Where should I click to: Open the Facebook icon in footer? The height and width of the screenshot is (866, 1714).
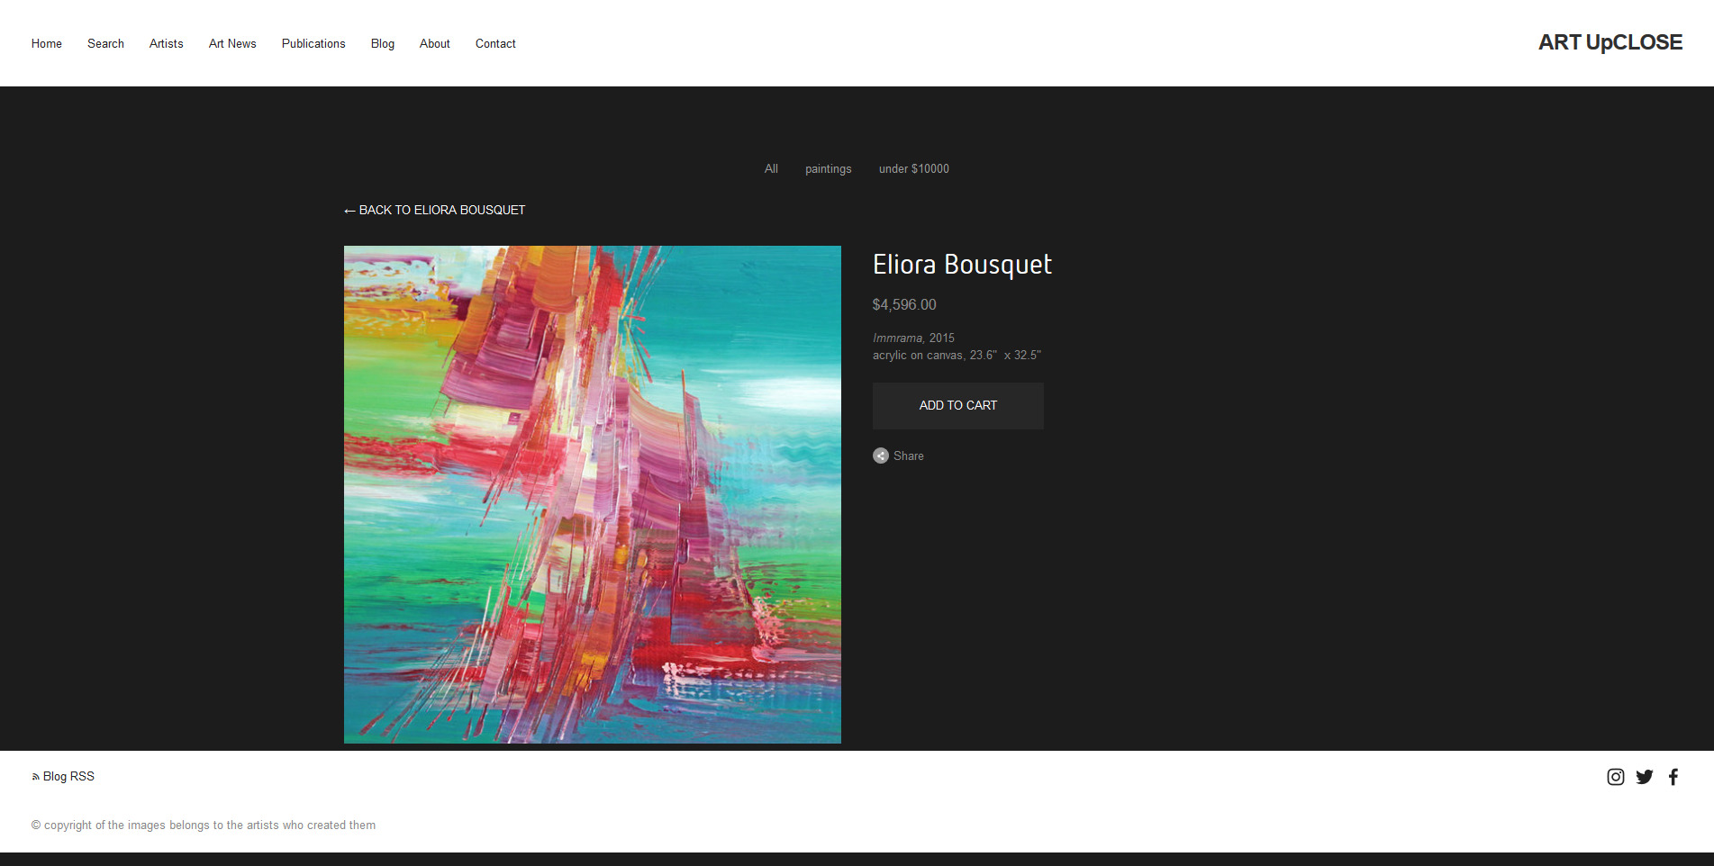(x=1673, y=777)
